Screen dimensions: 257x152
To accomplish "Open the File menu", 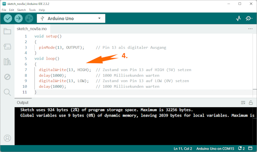I will click(x=4, y=10).
